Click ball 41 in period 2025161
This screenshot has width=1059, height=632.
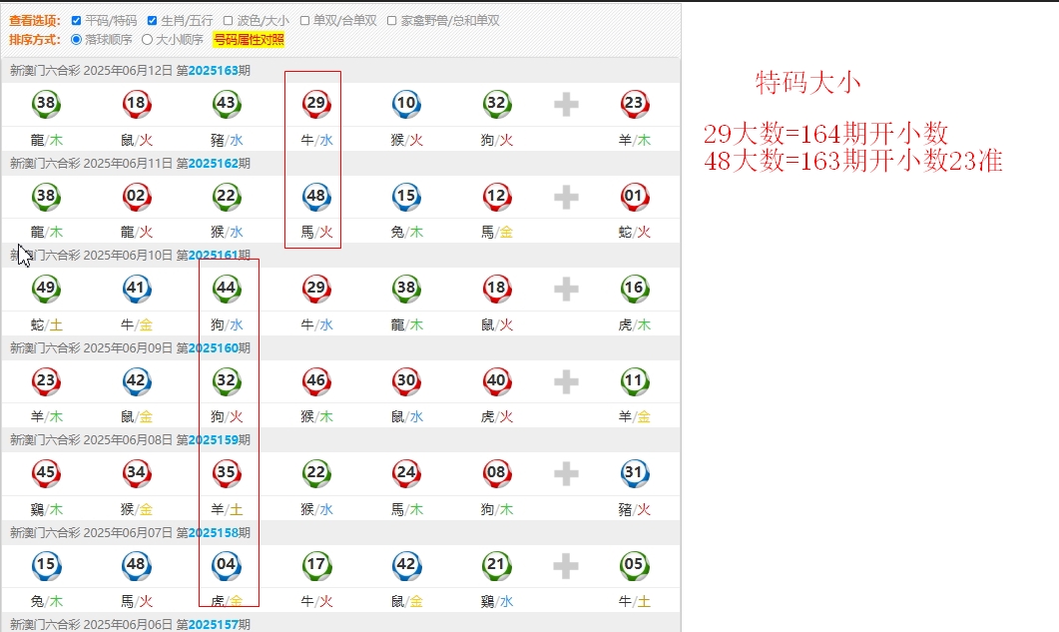pyautogui.click(x=137, y=289)
